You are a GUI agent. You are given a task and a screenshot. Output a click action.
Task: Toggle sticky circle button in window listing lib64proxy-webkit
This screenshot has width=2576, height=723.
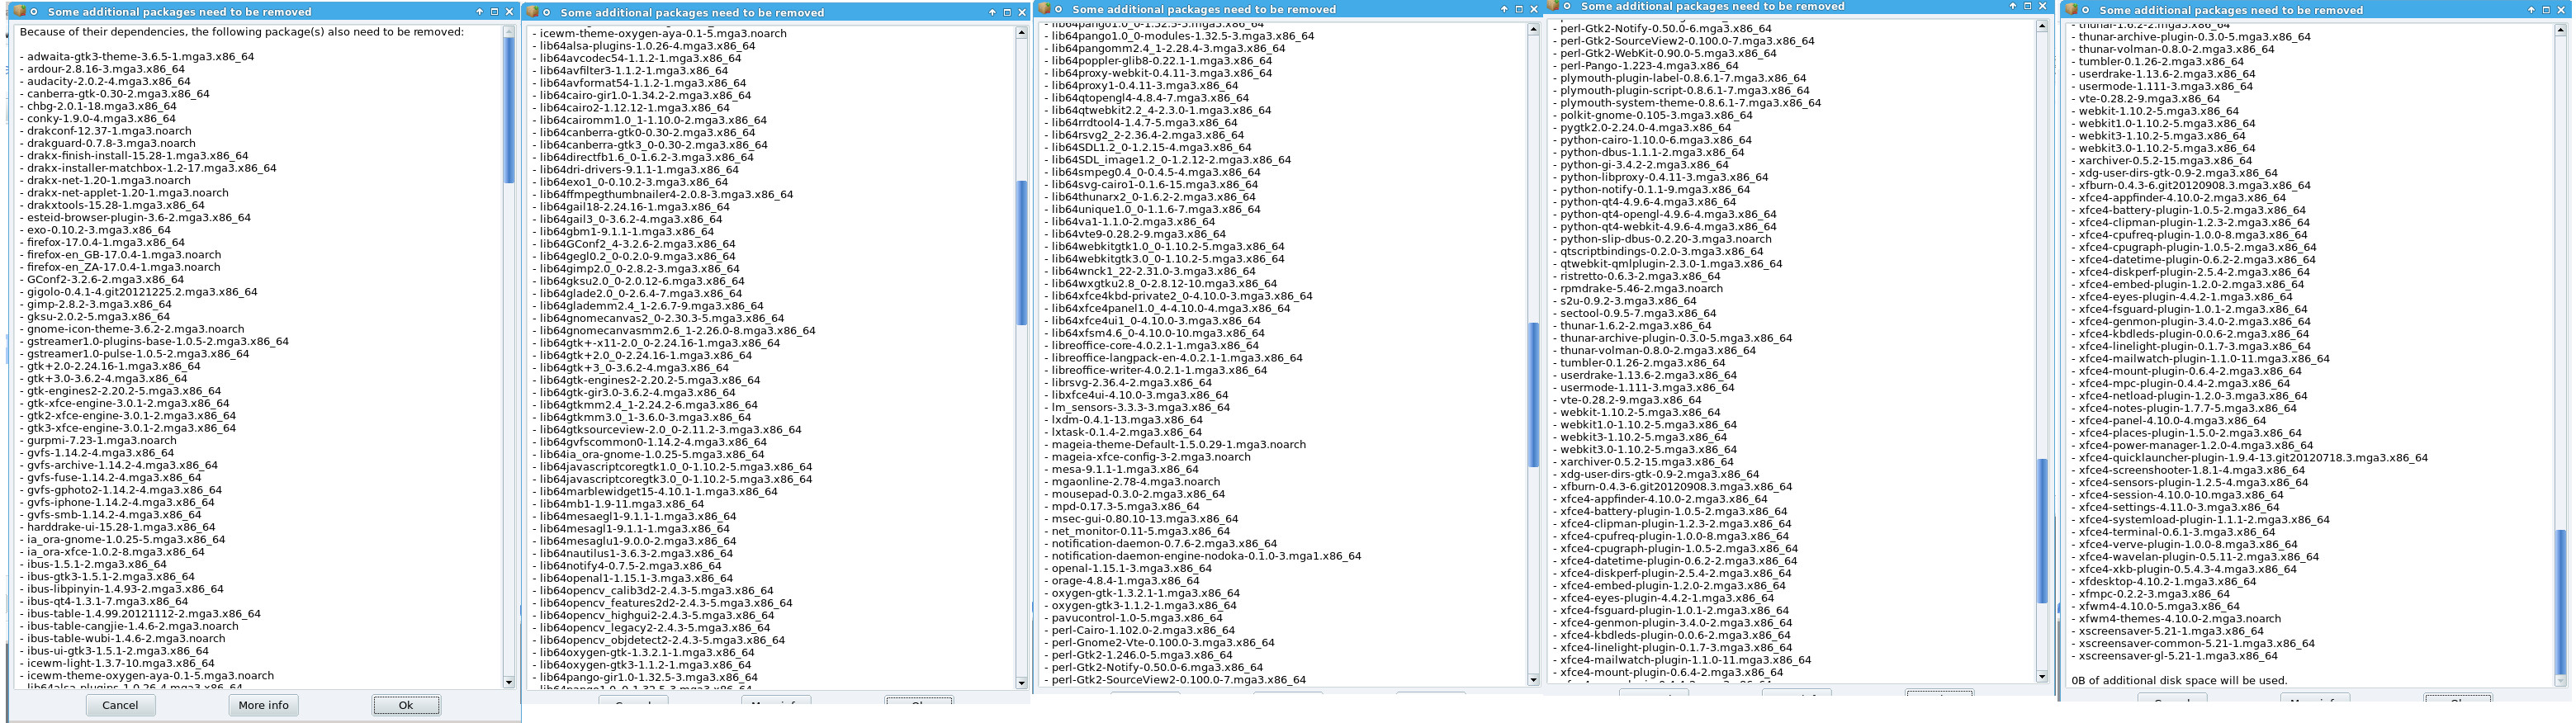[1060, 9]
